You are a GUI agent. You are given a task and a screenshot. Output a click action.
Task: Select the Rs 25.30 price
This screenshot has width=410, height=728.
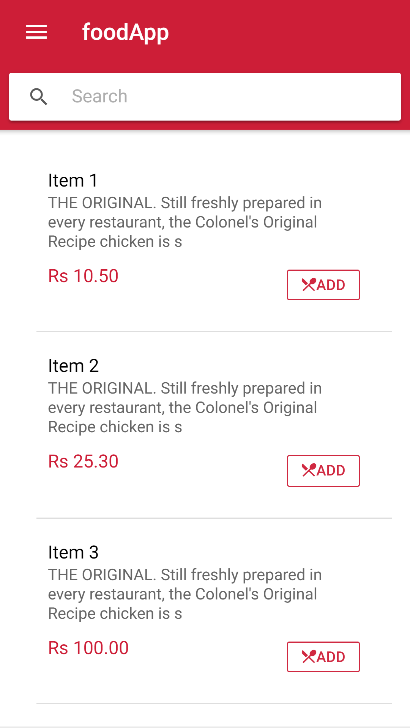coord(83,461)
